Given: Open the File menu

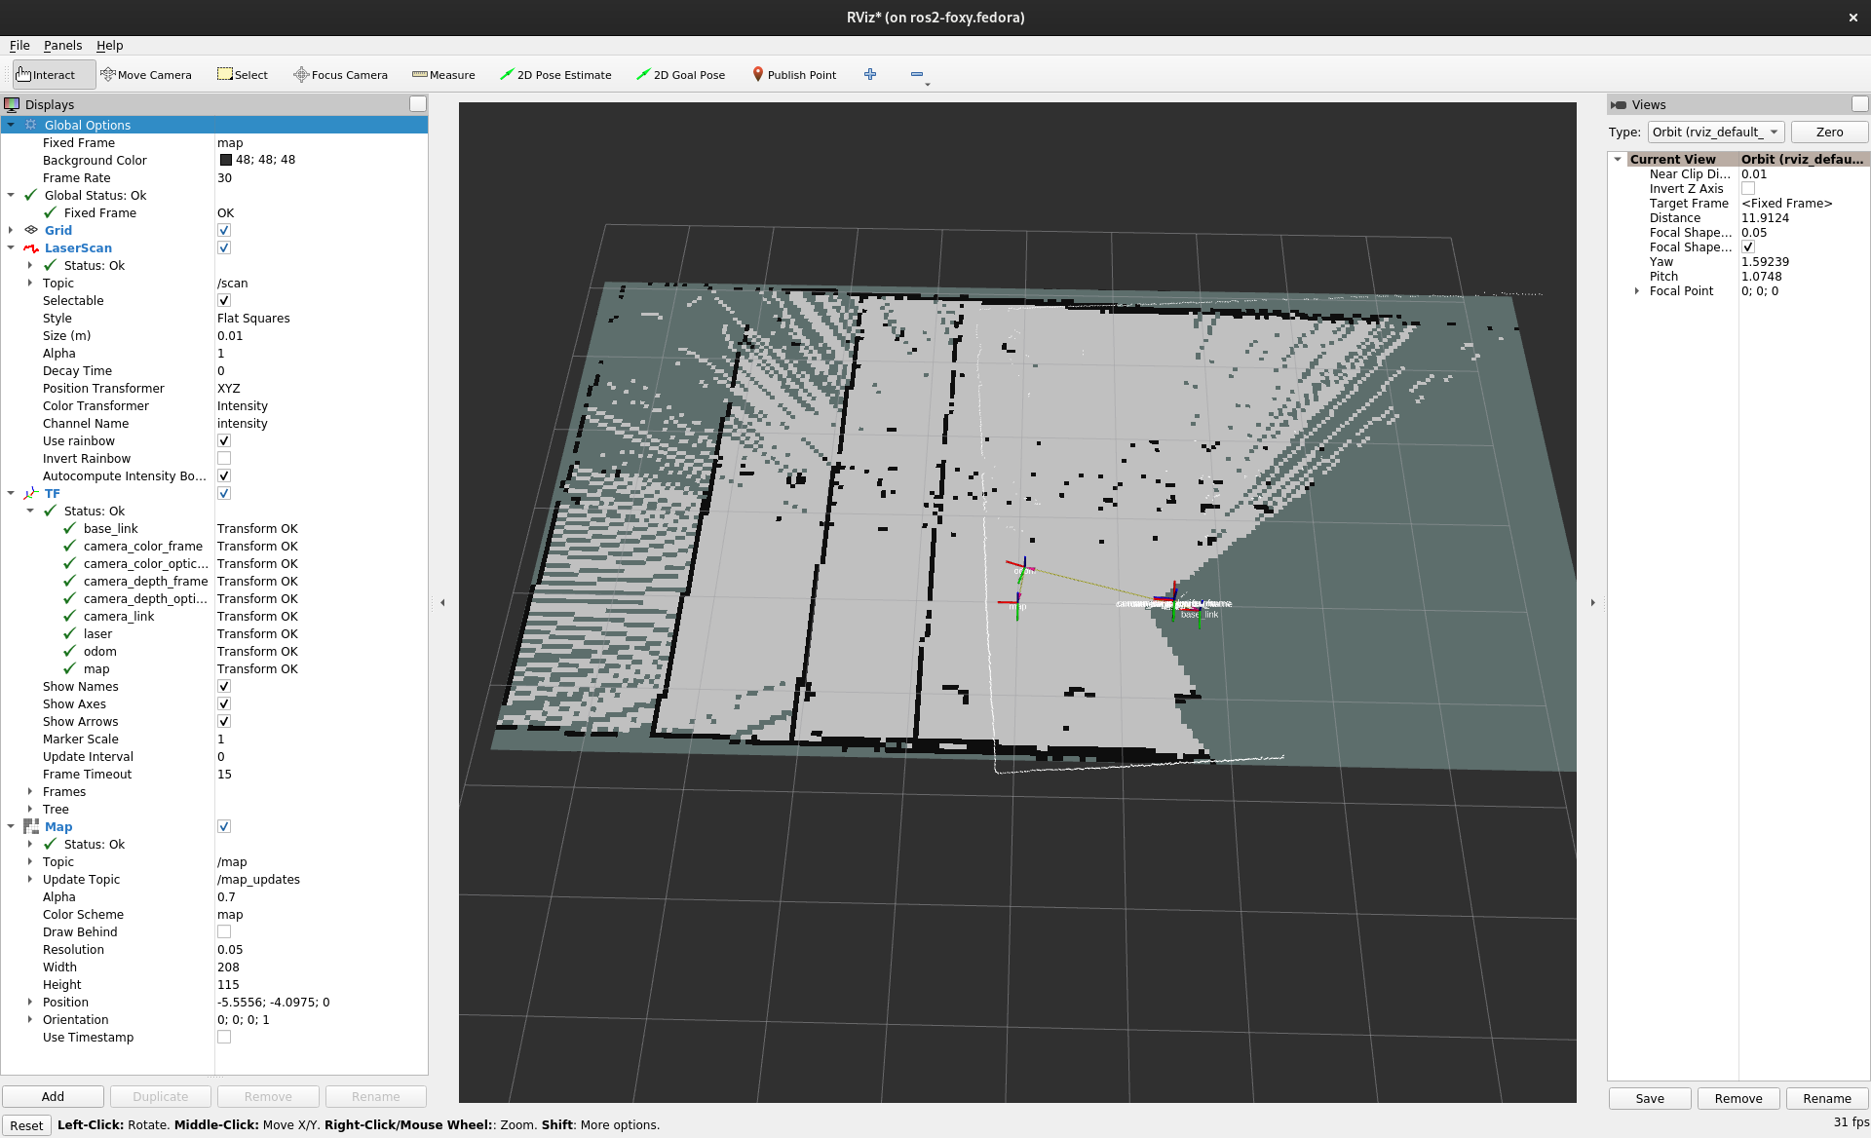Looking at the screenshot, I should coord(19,45).
